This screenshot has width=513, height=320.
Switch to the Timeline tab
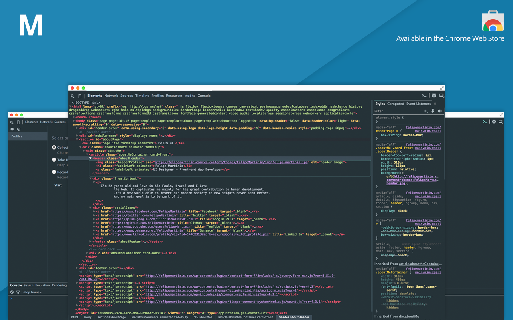[142, 96]
